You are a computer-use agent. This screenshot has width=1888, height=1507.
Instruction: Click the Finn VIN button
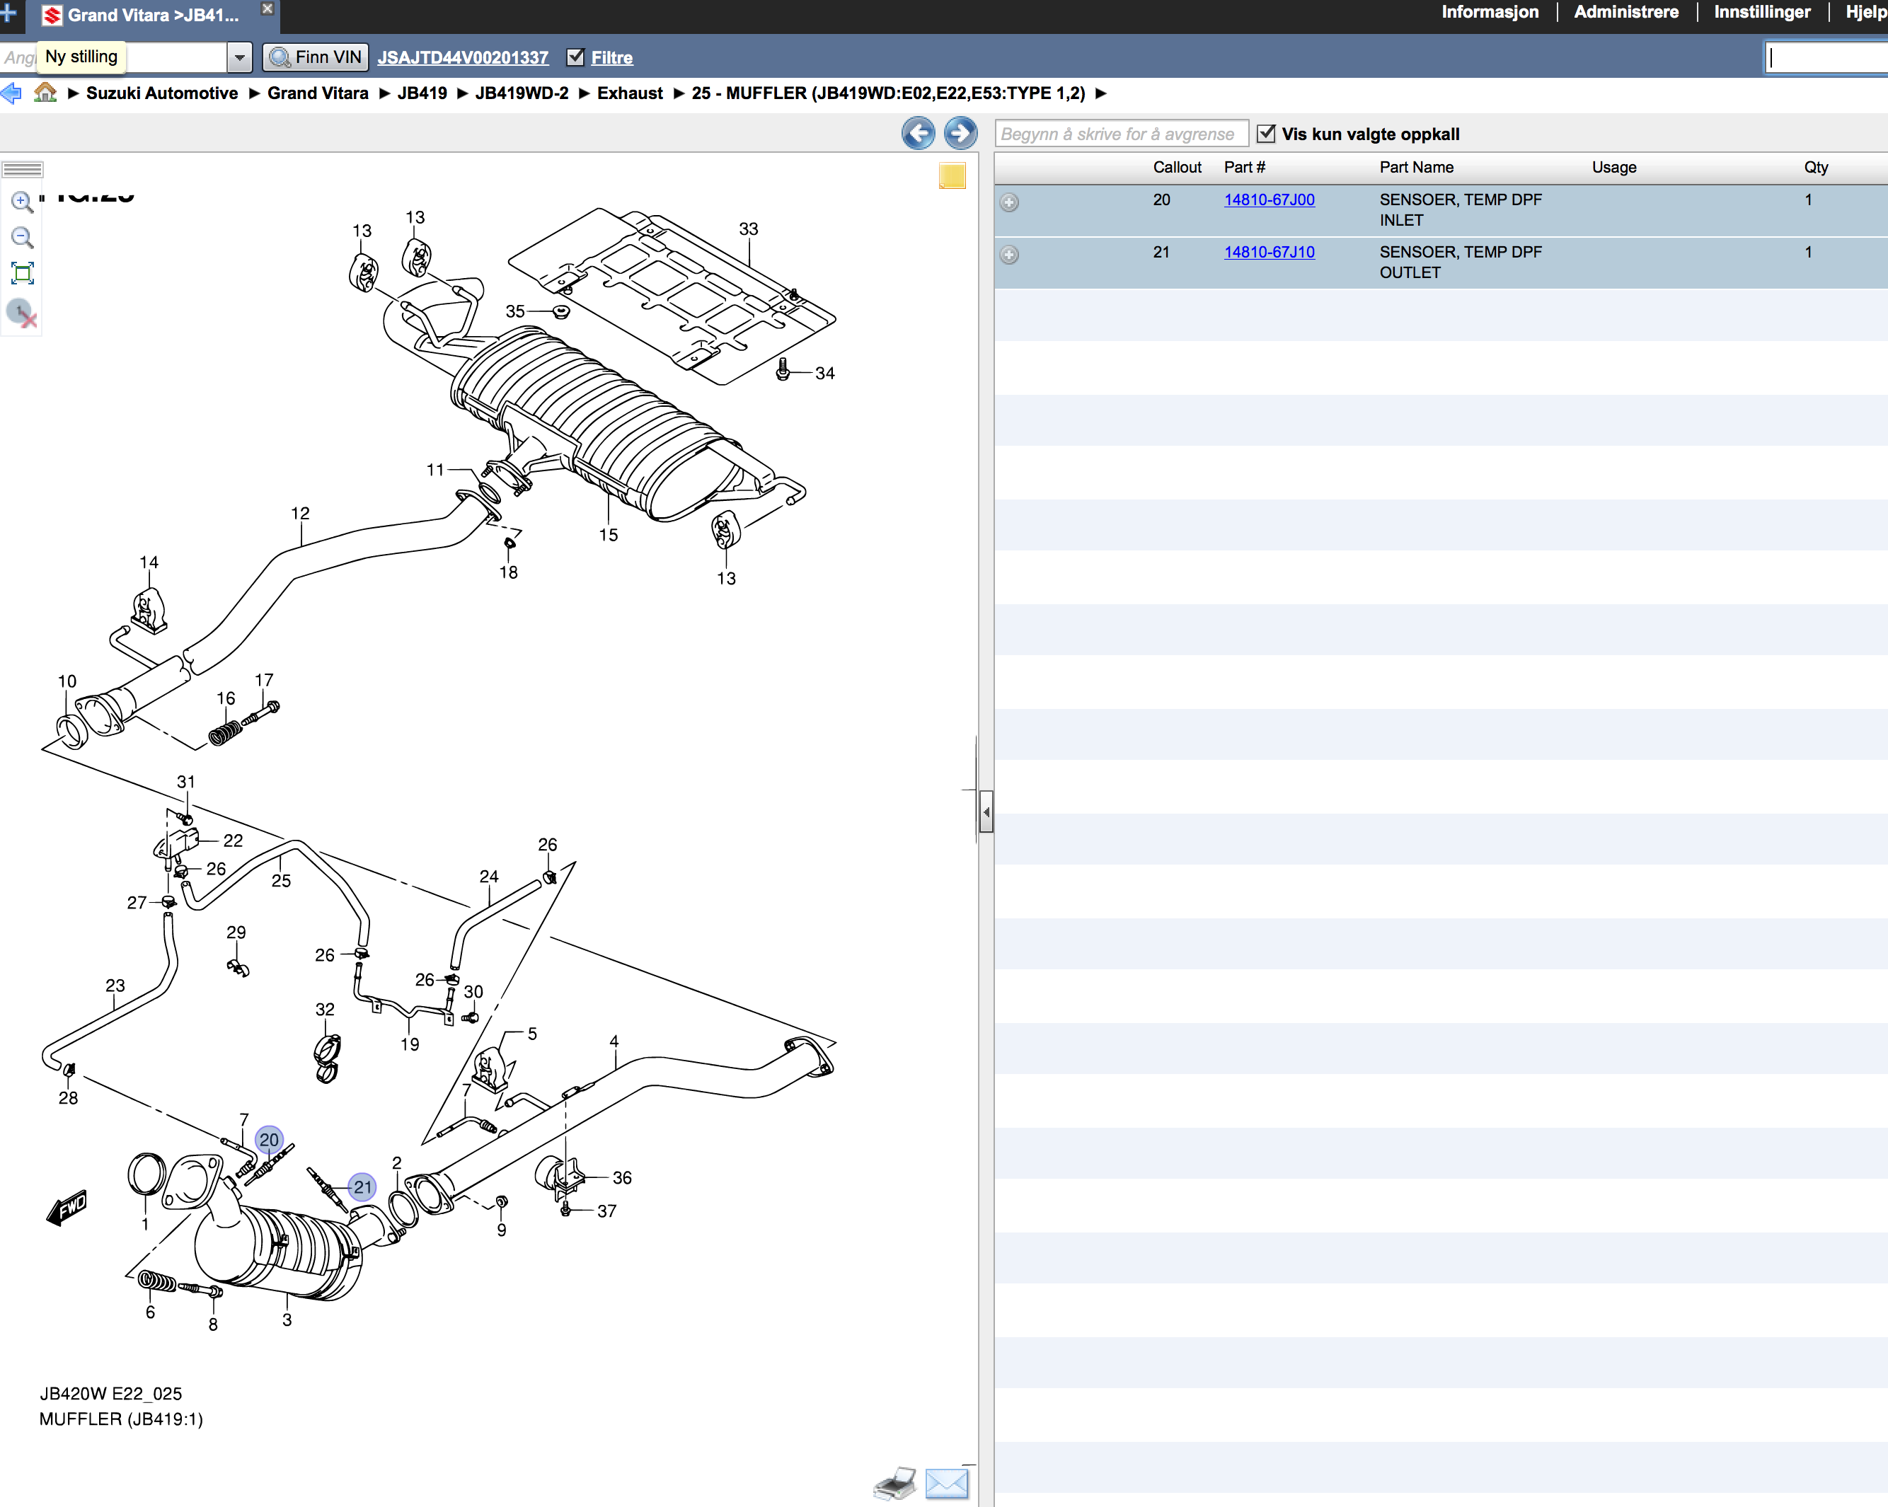pyautogui.click(x=315, y=57)
